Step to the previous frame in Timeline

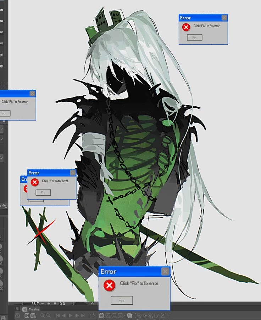coord(64,315)
